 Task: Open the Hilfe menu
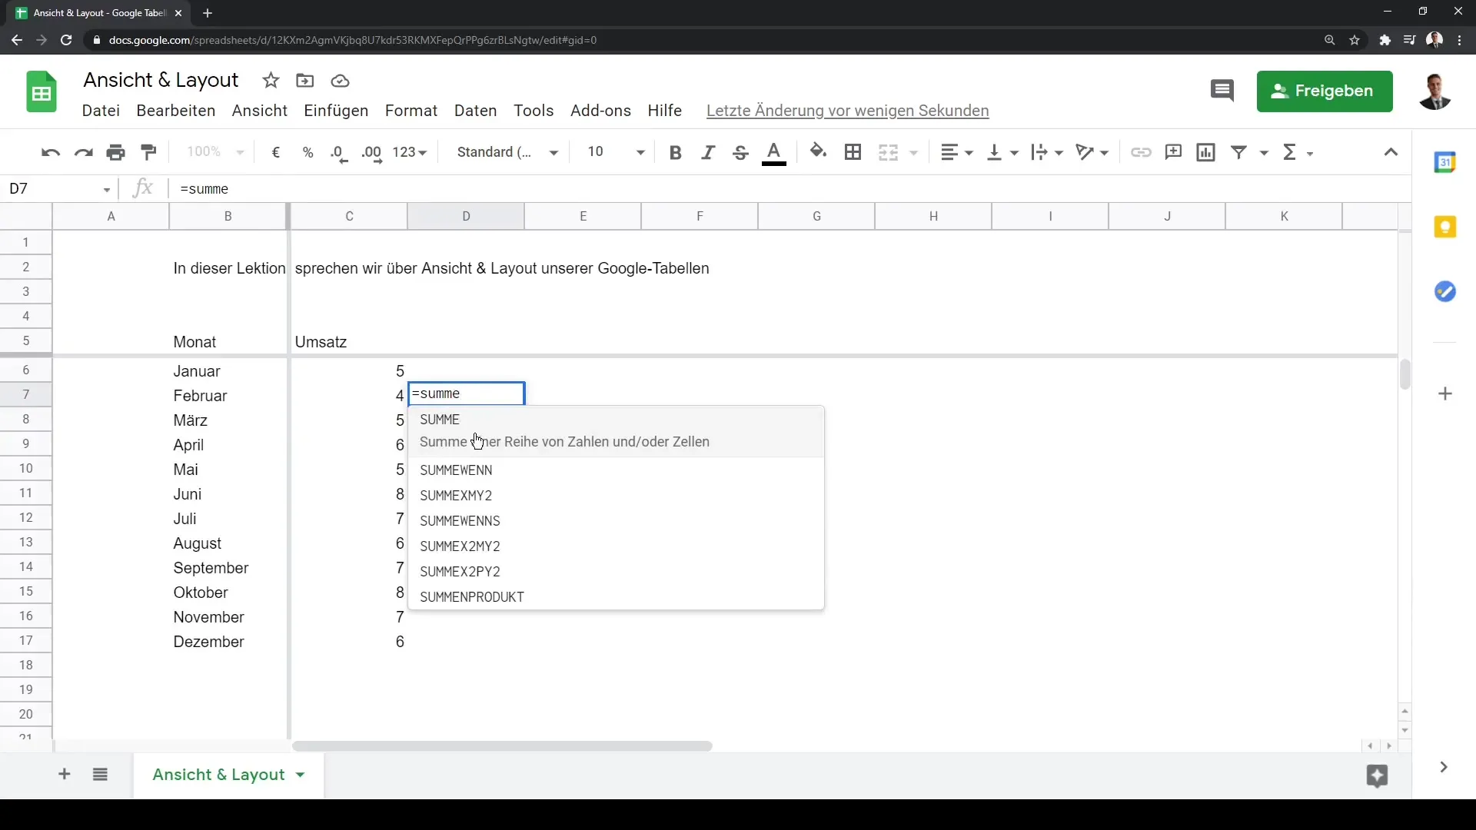pos(665,111)
